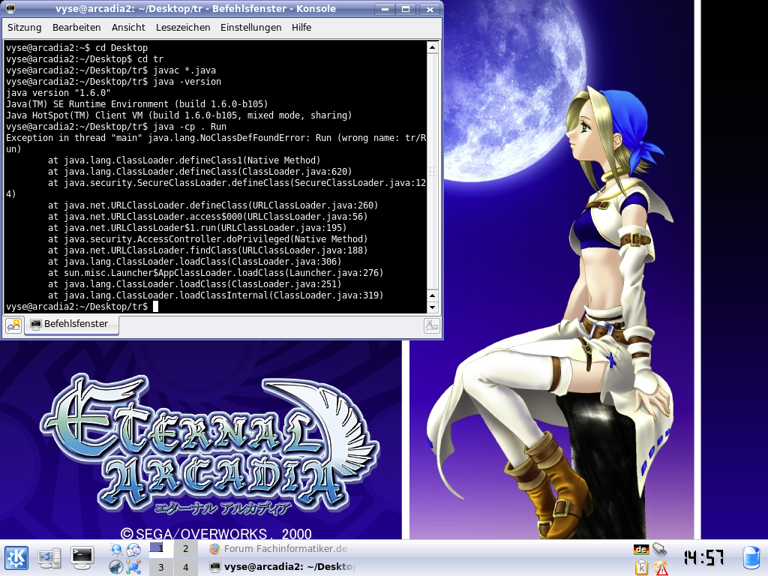
Task: Open the Ansicht menu
Action: pos(128,28)
